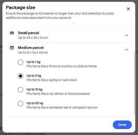
Task: Click 'Fits items like a car stereo' description
Action: point(58,94)
